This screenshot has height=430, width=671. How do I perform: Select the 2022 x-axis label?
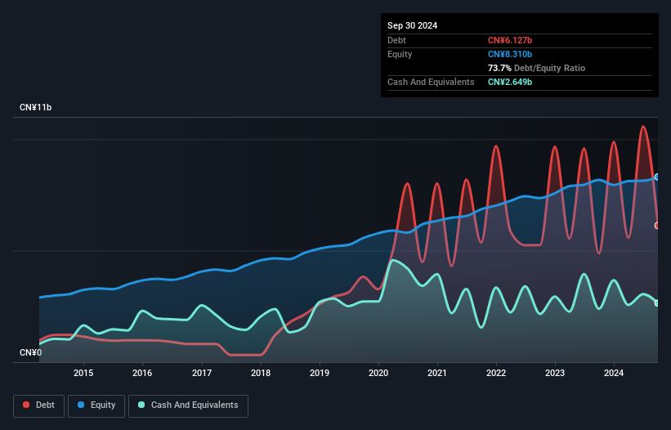pyautogui.click(x=496, y=373)
